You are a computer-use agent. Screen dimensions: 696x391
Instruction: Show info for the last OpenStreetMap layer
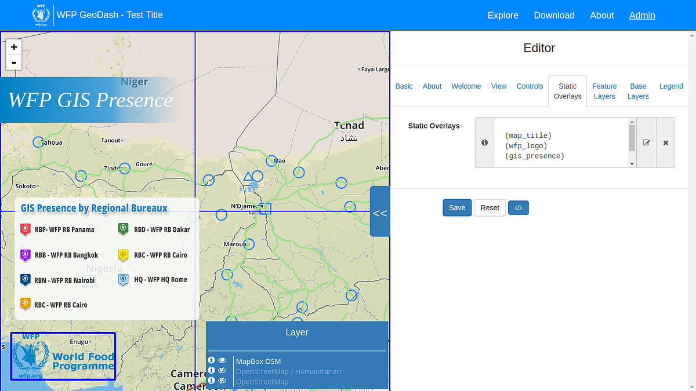(x=212, y=380)
